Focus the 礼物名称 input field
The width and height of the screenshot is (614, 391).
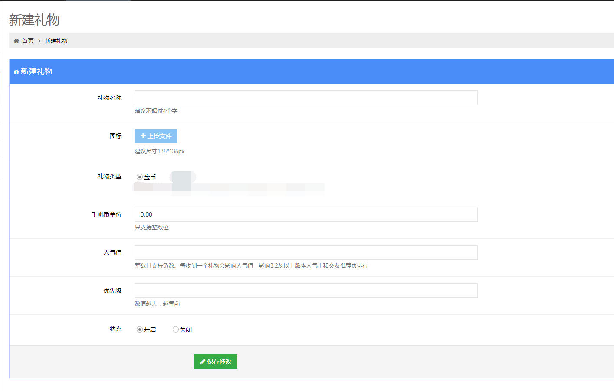[306, 98]
